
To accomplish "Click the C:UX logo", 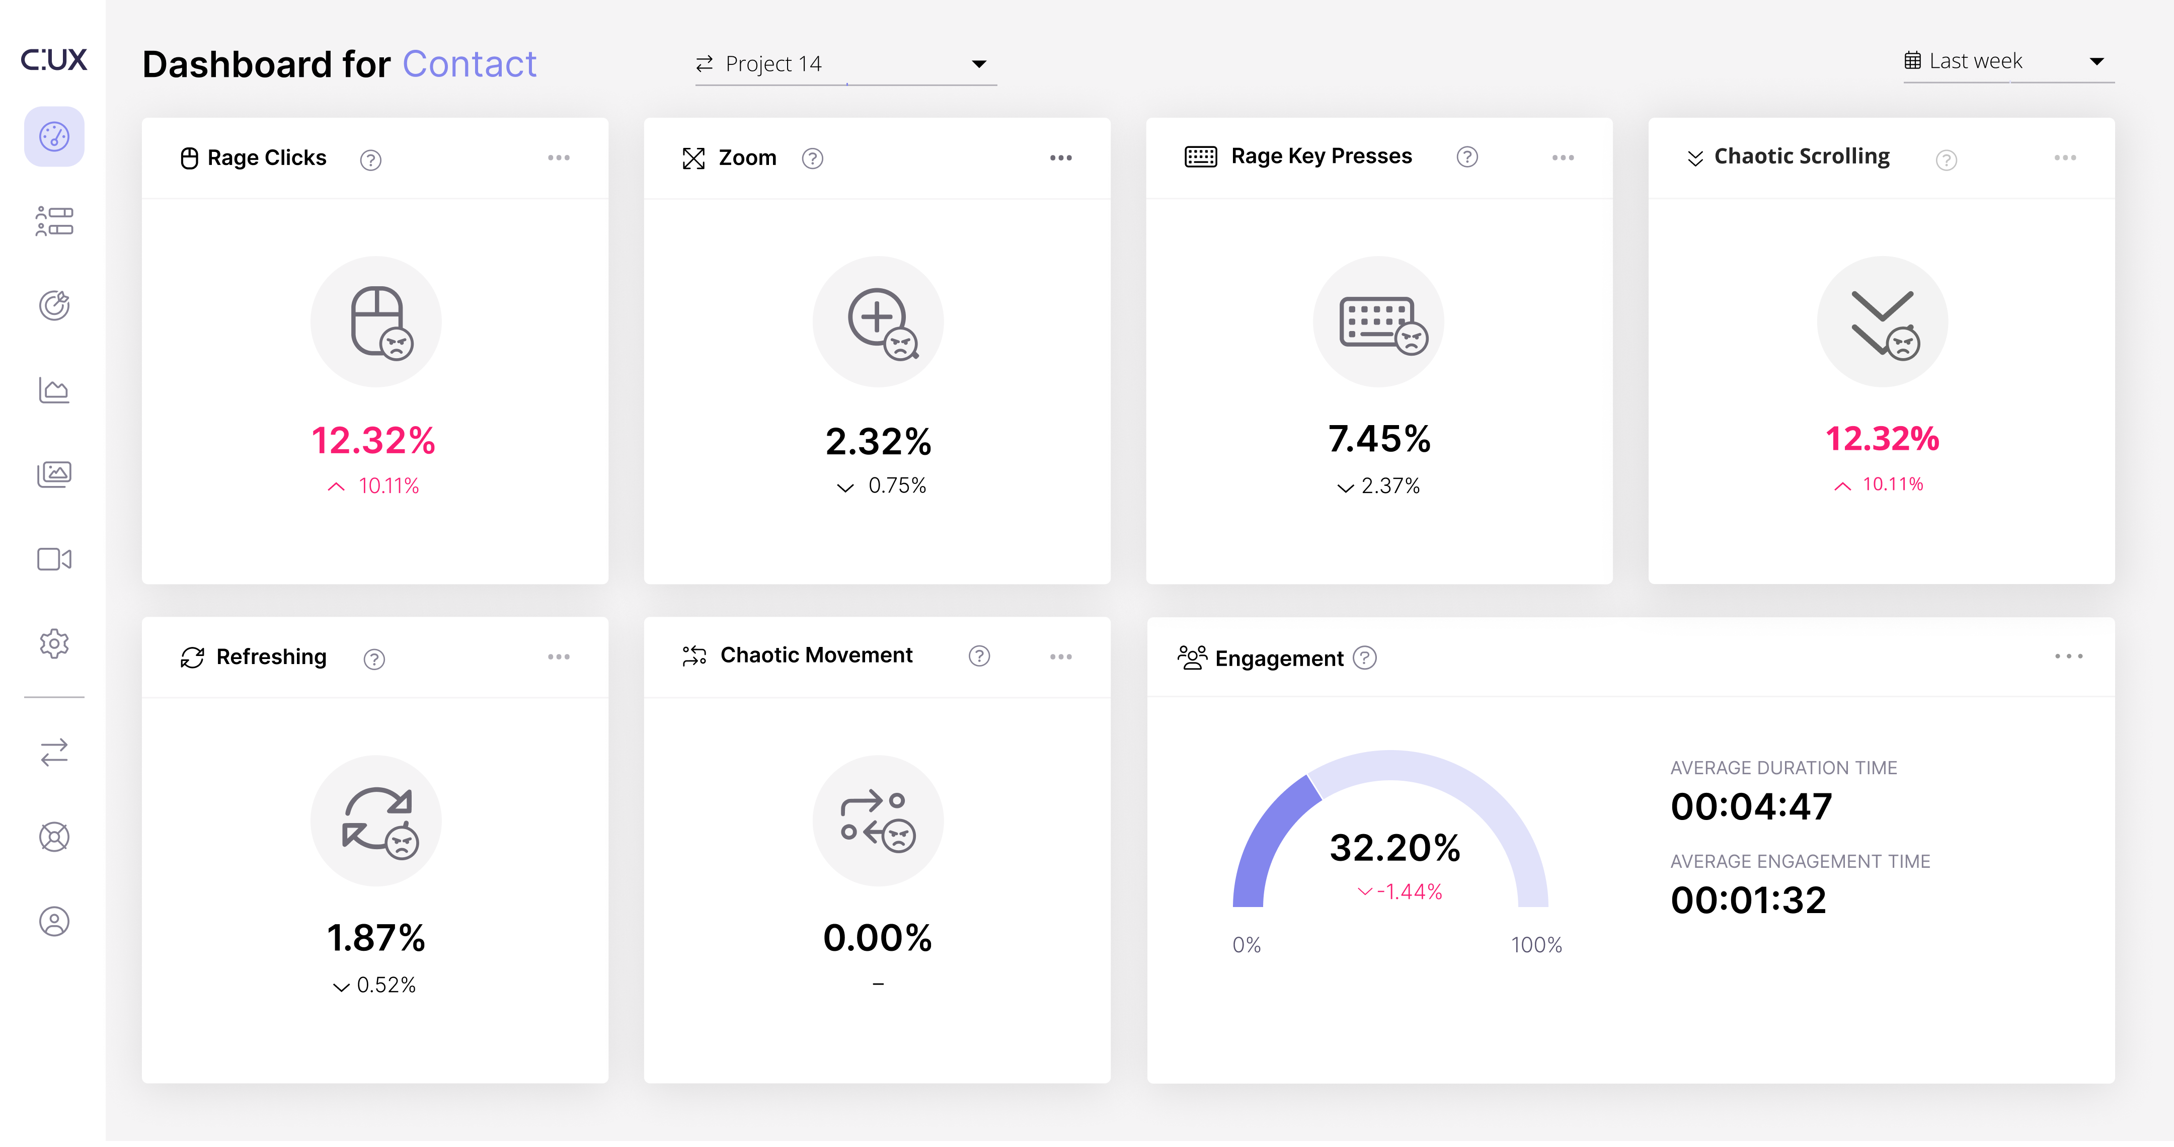I will click(54, 59).
